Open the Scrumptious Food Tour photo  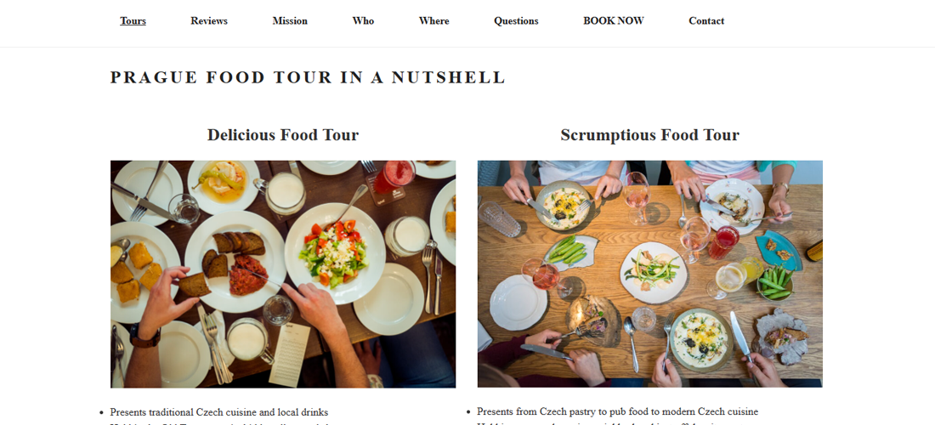click(x=649, y=274)
